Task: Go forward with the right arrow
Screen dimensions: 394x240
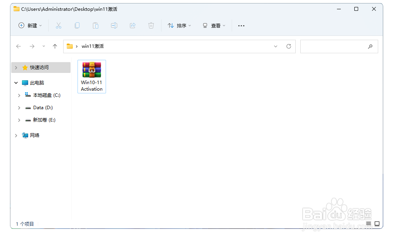Action: (x=32, y=46)
